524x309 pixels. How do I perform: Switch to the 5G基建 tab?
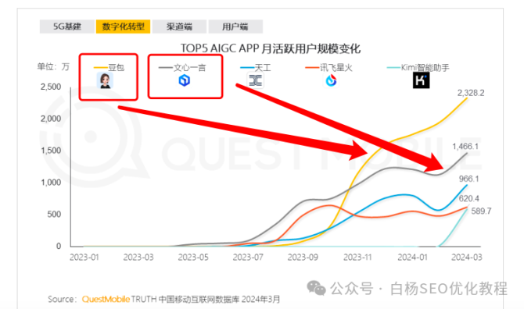(66, 27)
